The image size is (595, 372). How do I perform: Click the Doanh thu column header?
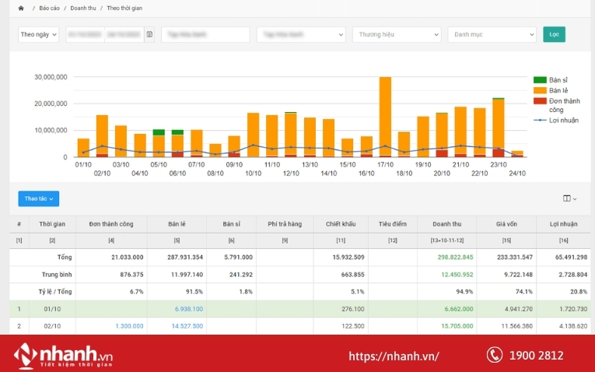[446, 224]
